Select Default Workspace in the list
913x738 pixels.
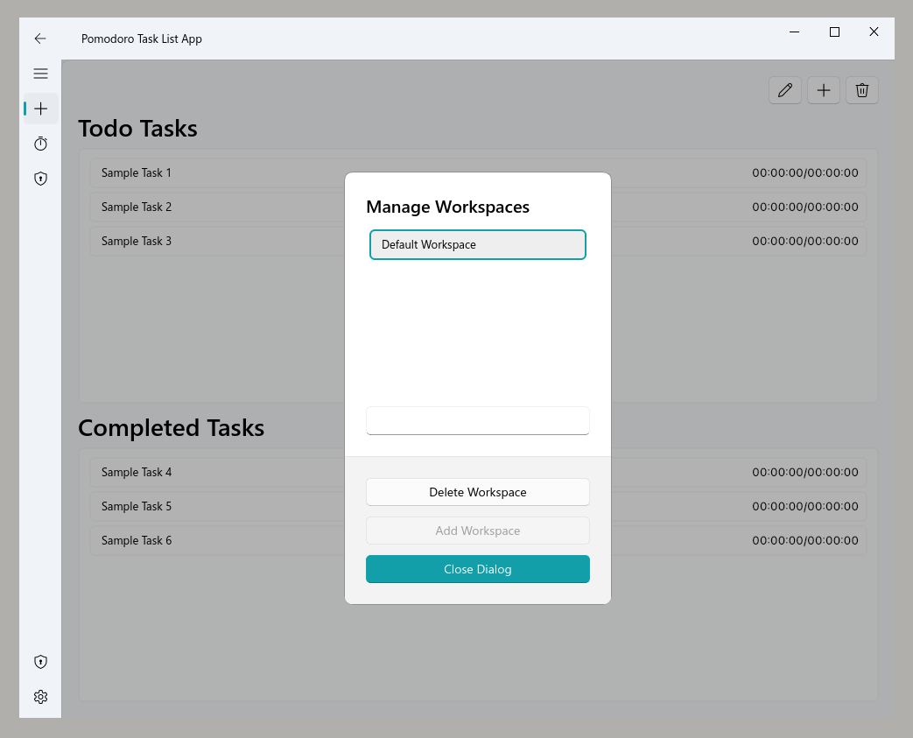pyautogui.click(x=477, y=244)
